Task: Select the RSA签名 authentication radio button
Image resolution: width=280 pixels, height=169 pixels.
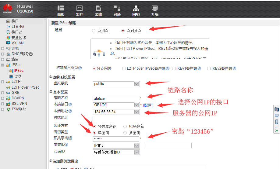Action: click(x=125, y=126)
